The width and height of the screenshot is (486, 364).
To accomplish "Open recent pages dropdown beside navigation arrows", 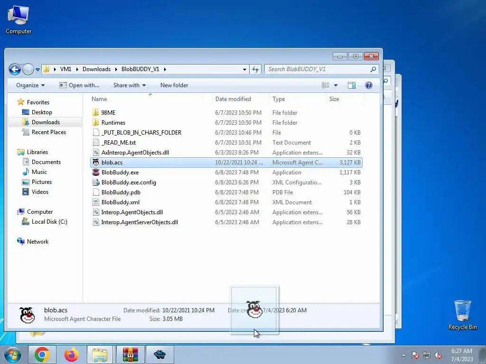I will click(x=38, y=70).
